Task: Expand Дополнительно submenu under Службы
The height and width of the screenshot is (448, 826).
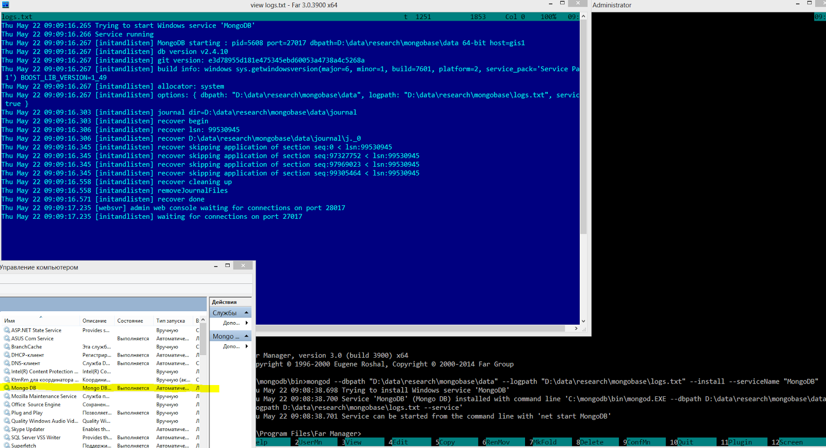Action: tap(247, 323)
